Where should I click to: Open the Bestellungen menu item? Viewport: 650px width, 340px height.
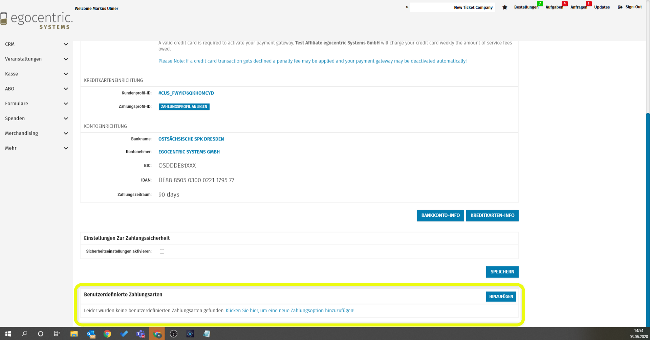click(x=526, y=7)
